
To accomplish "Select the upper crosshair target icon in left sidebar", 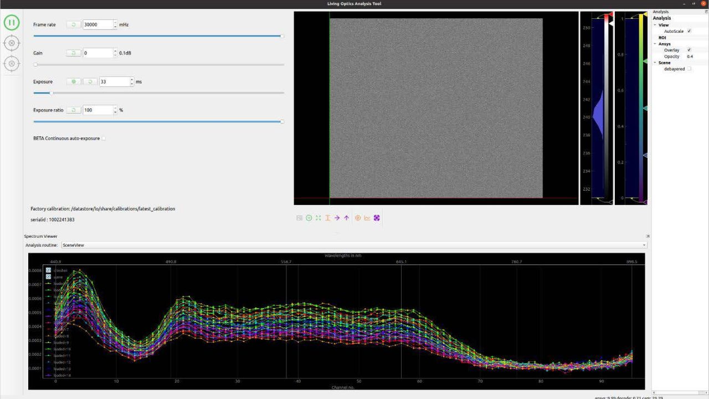I will tap(11, 43).
